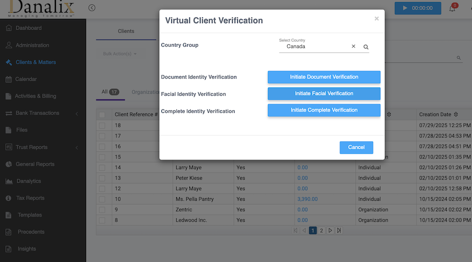The image size is (472, 262).
Task: Open Danalytics in the sidebar
Action: point(28,181)
